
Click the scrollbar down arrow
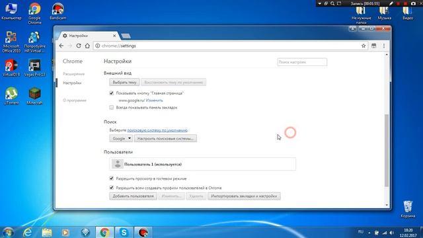(387, 205)
